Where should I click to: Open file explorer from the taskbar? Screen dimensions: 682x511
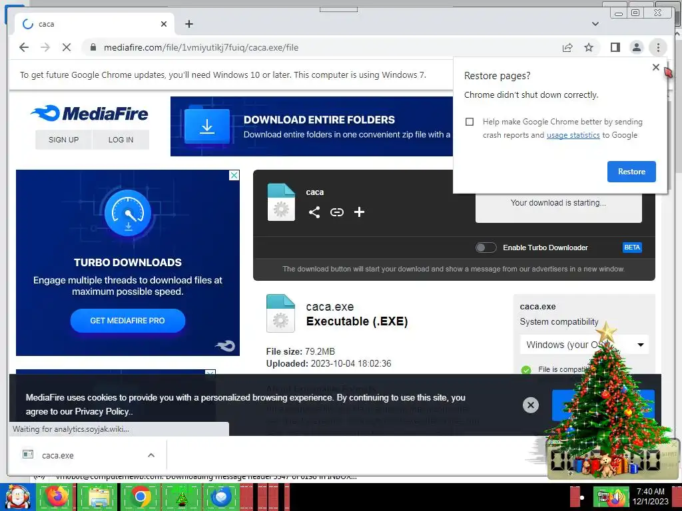[x=99, y=497]
